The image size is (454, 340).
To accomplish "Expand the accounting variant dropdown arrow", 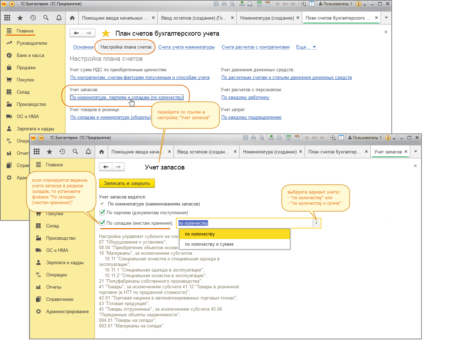I will click(x=316, y=223).
